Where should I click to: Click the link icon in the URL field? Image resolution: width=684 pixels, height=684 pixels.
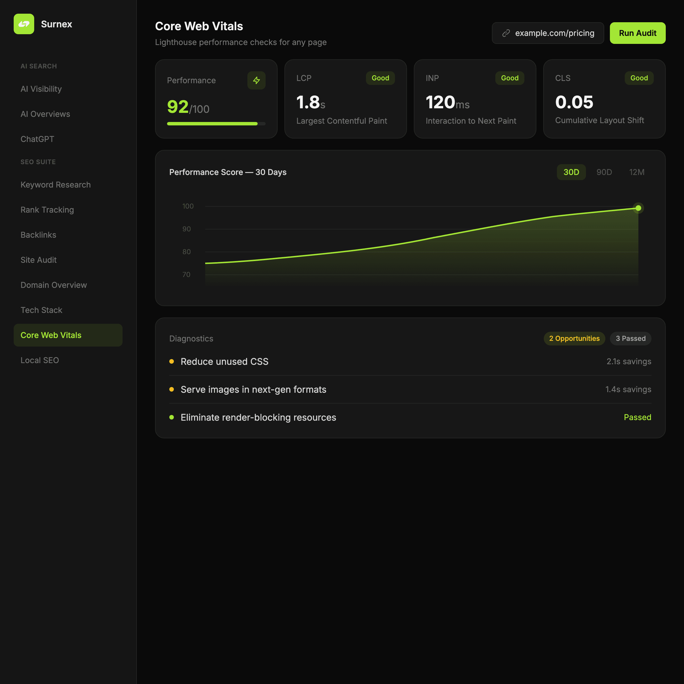[x=506, y=33]
